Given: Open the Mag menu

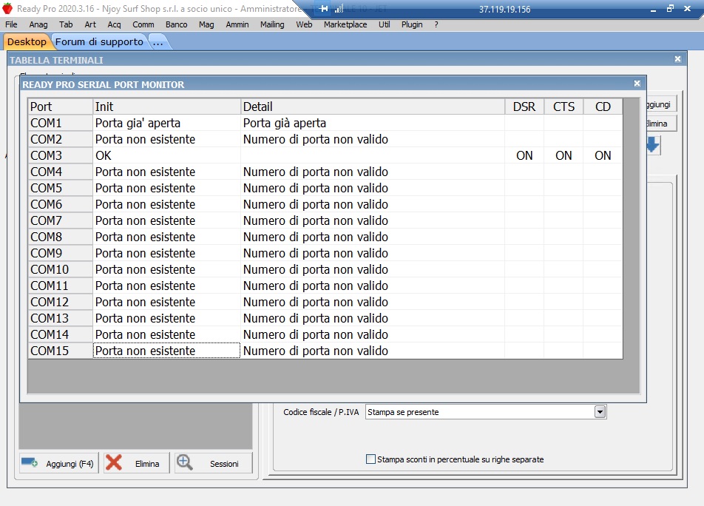Looking at the screenshot, I should point(206,24).
